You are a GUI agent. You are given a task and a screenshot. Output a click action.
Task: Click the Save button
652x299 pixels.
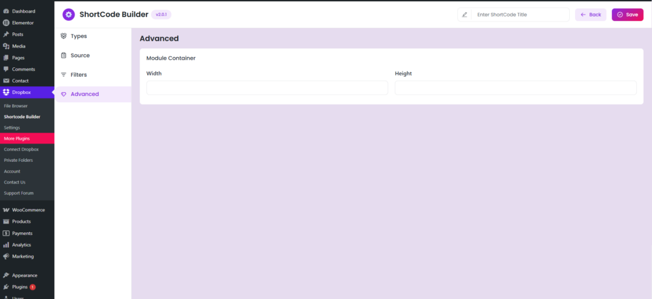[627, 15]
